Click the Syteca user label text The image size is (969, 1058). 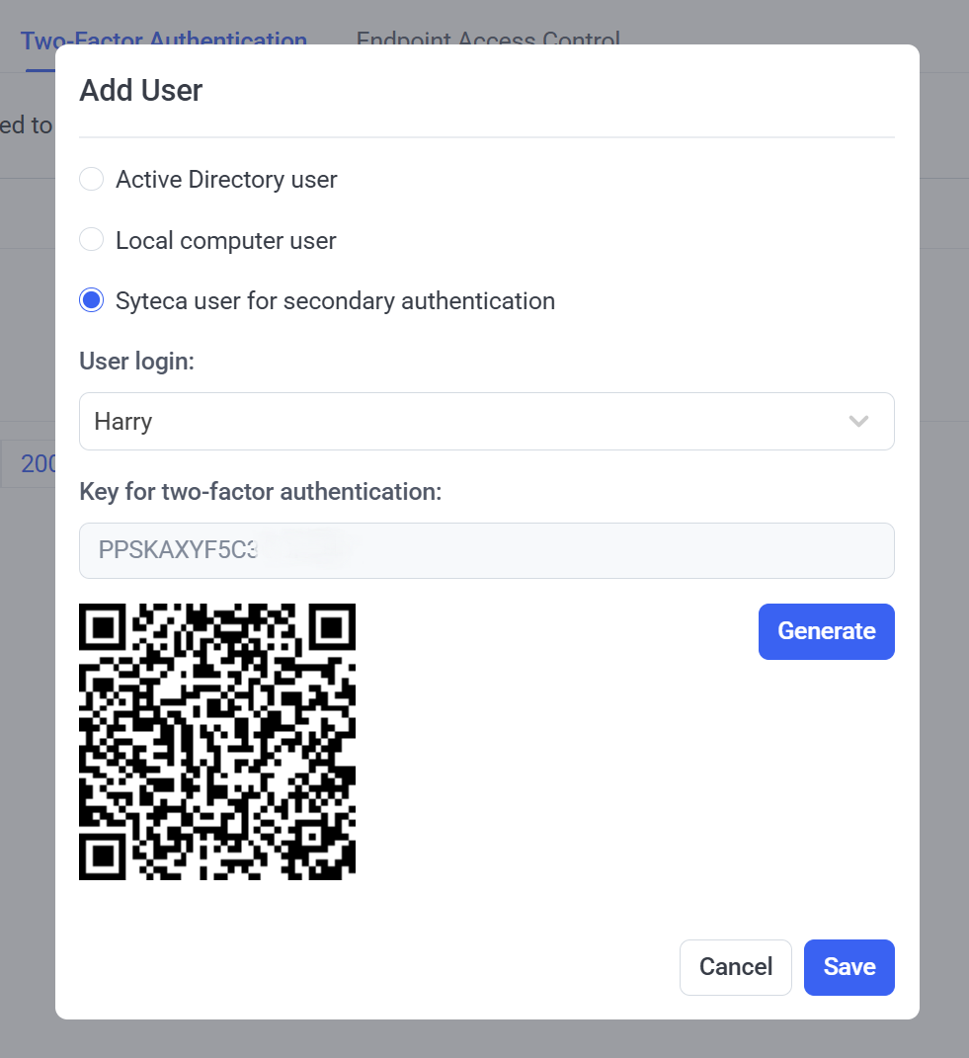click(336, 301)
